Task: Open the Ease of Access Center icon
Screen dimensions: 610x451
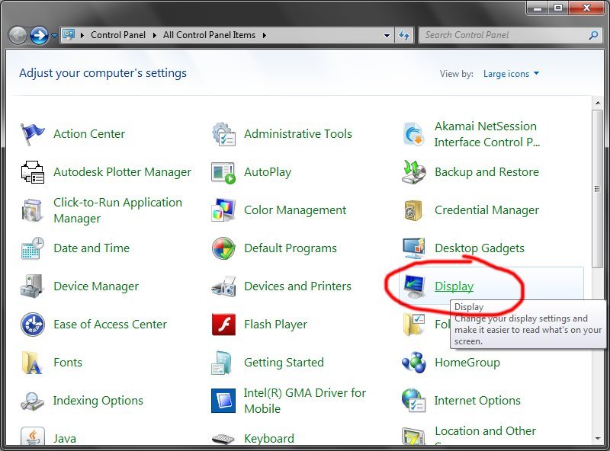Action: 32,325
